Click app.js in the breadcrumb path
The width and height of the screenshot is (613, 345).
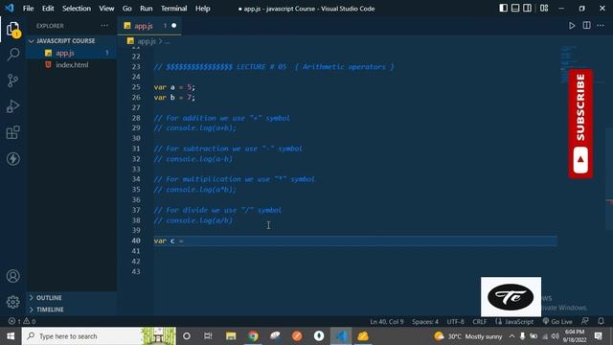click(x=147, y=41)
